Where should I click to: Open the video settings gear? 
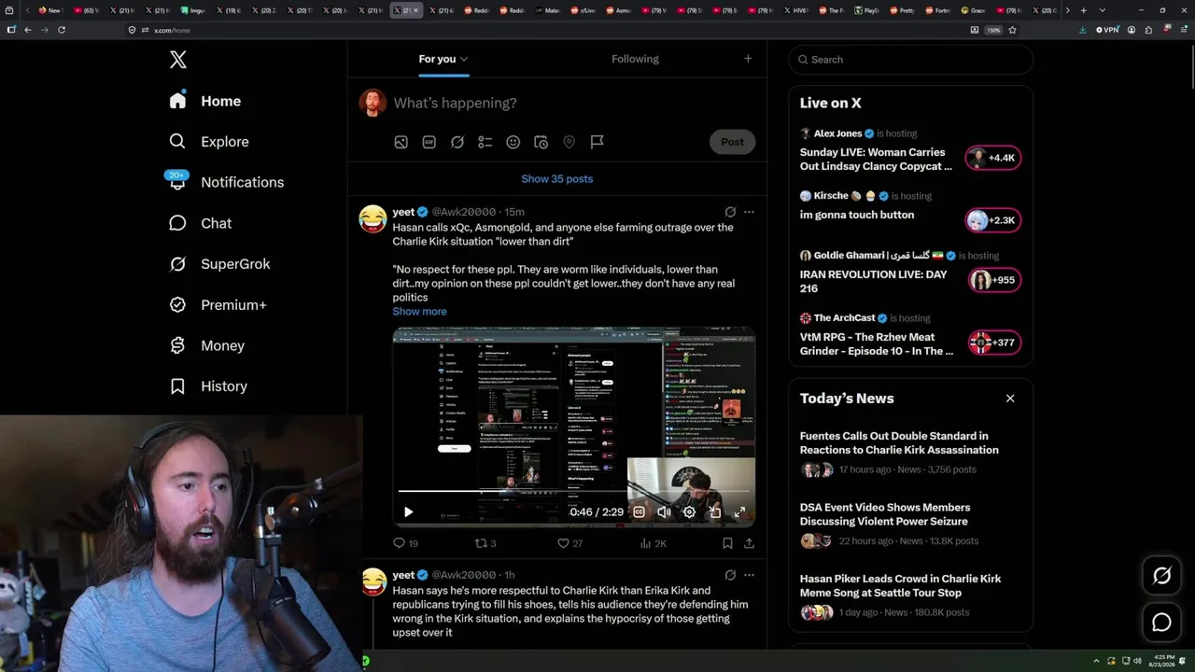coord(689,512)
